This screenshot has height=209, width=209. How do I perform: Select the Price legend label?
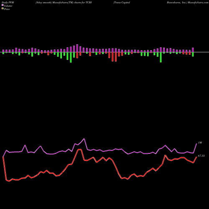click(x=7, y=9)
